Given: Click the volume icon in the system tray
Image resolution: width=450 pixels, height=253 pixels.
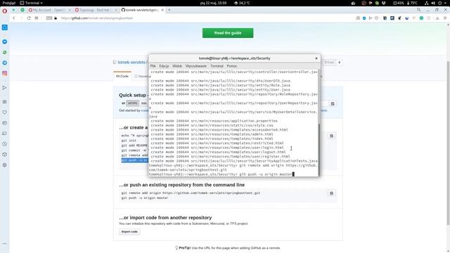Looking at the screenshot, I should click(433, 3).
